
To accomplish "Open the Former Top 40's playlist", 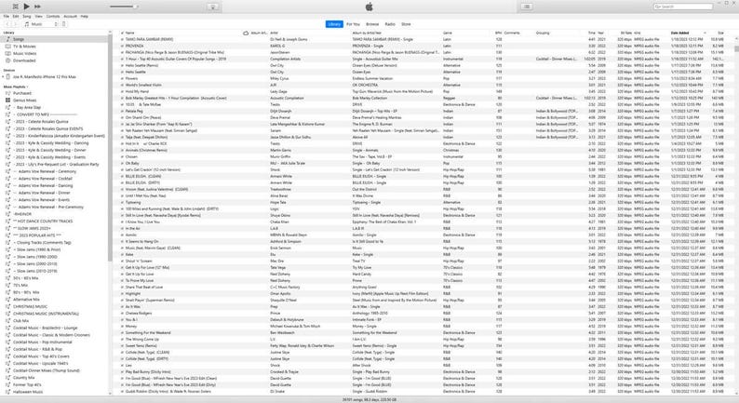I will [x=27, y=384].
